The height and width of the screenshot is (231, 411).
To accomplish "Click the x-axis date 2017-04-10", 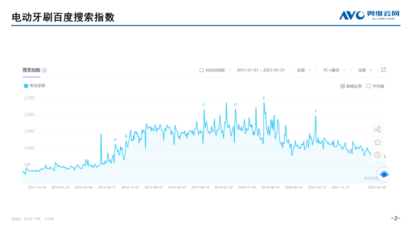I will [x=200, y=187].
